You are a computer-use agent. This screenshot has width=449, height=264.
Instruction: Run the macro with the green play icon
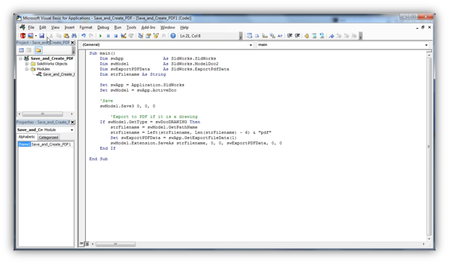(x=100, y=36)
